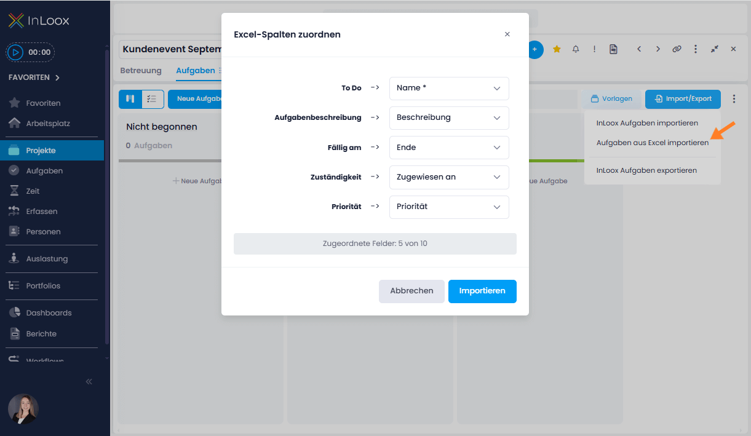Switch to Kanban board view toggle
This screenshot has width=751, height=436.
point(130,99)
